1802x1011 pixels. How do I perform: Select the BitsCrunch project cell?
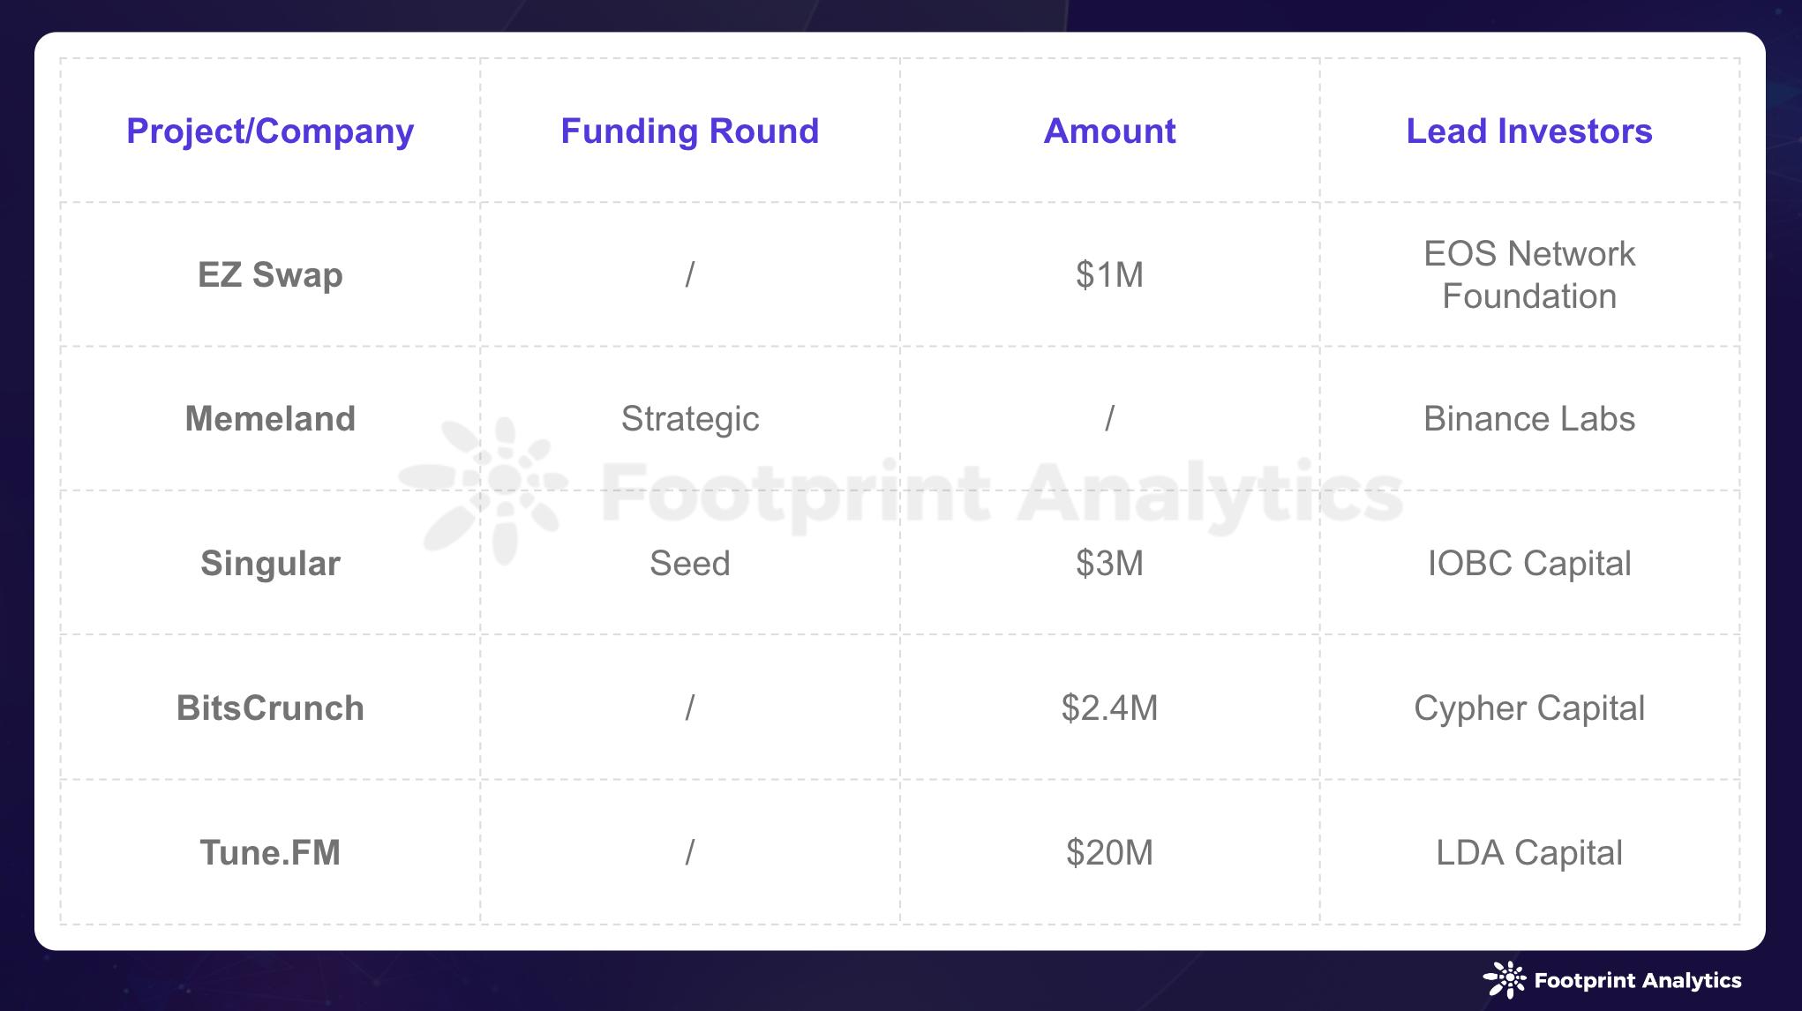[270, 708]
